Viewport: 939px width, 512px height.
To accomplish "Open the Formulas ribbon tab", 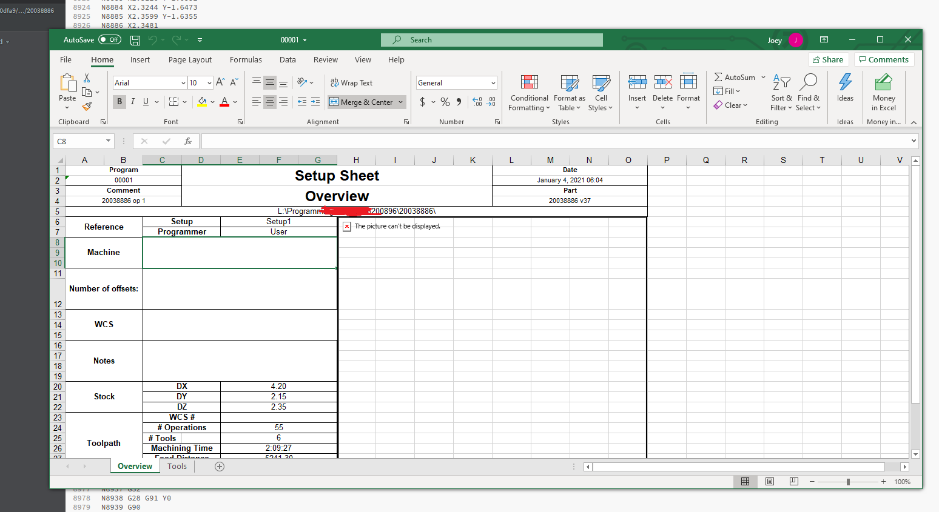I will point(245,59).
